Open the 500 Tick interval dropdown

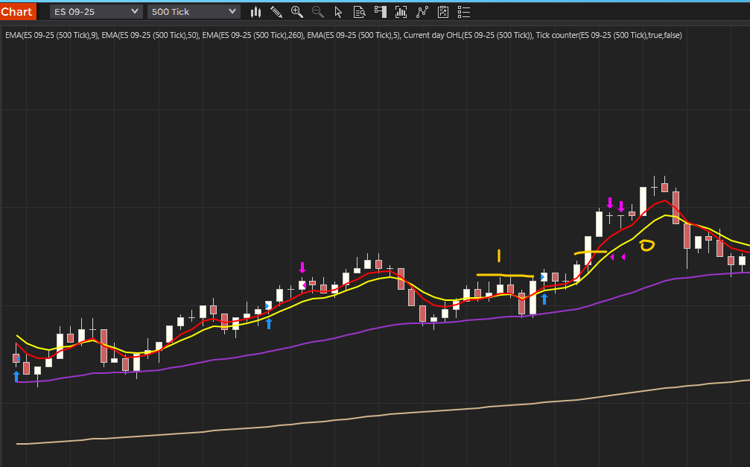193,11
